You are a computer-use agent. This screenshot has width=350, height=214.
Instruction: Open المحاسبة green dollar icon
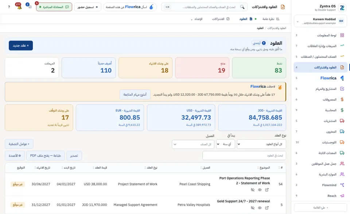342,110
